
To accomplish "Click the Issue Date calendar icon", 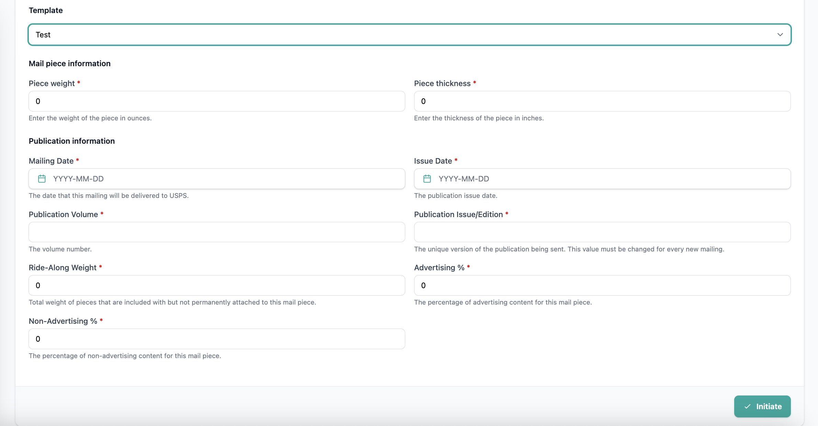I will (427, 179).
